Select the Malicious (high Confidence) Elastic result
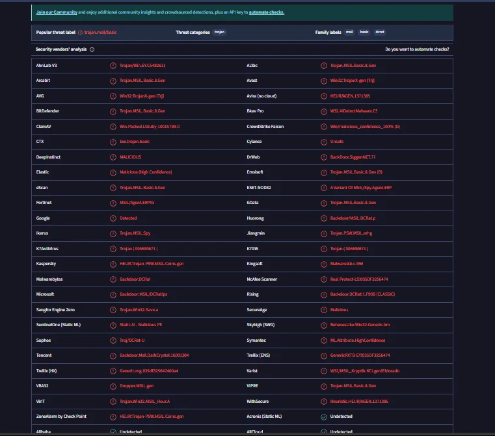This screenshot has height=436, width=495. tap(146, 172)
